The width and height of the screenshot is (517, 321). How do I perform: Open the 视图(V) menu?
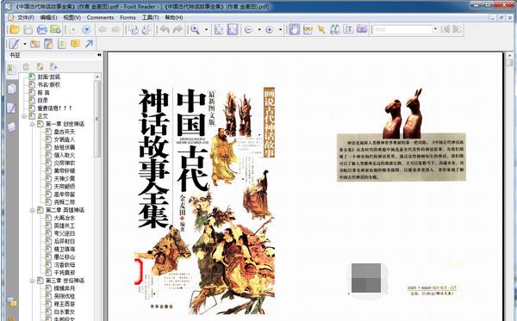72,17
